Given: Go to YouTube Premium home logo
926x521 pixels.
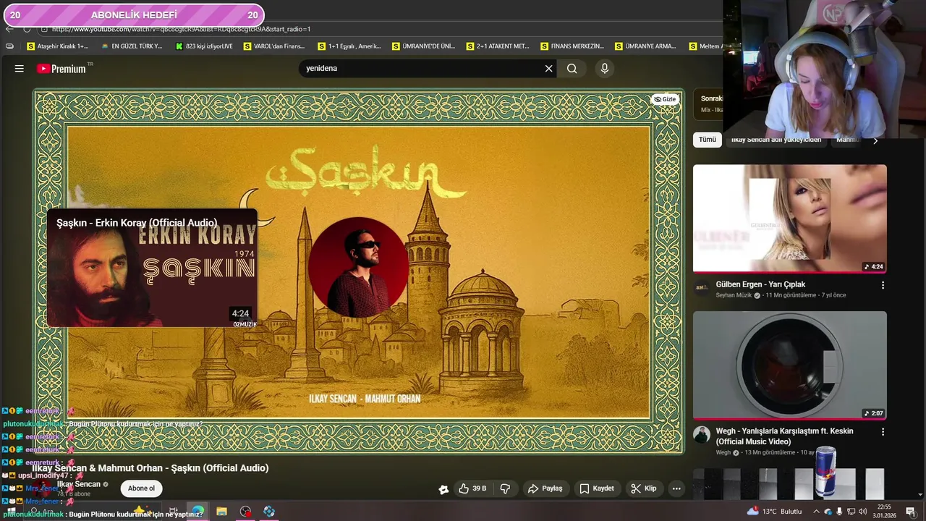Looking at the screenshot, I should click(62, 69).
